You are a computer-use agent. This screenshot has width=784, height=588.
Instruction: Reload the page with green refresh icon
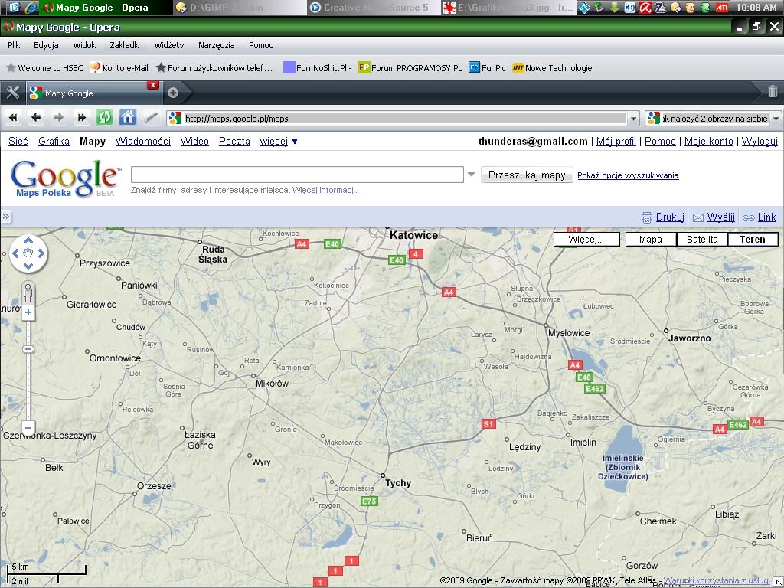(104, 117)
